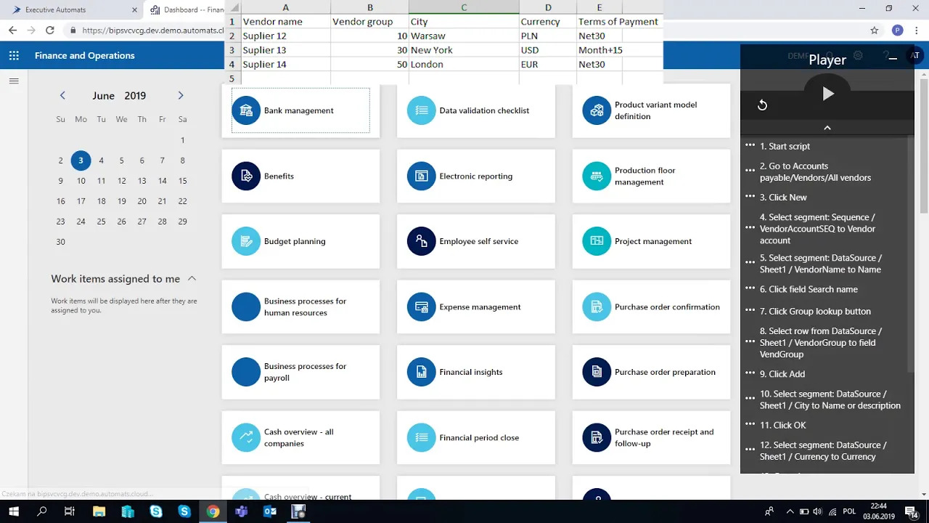929x523 pixels.
Task: Reset the script with the rewind icon
Action: click(x=762, y=105)
